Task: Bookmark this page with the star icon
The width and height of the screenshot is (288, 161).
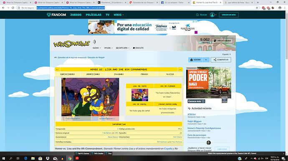Action: coord(257,8)
